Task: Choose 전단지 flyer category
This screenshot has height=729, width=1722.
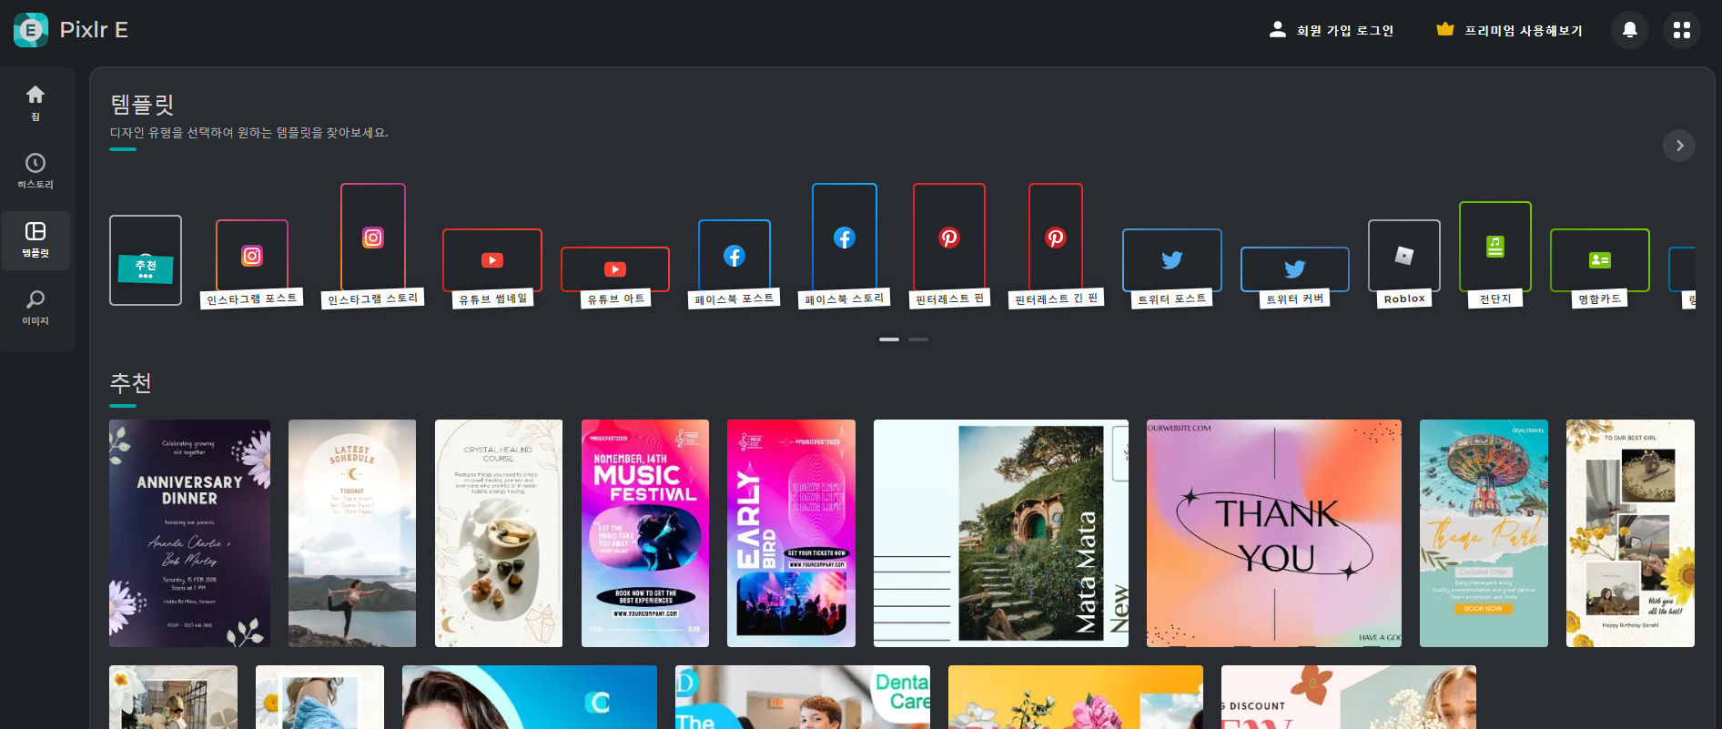Action: (1495, 255)
